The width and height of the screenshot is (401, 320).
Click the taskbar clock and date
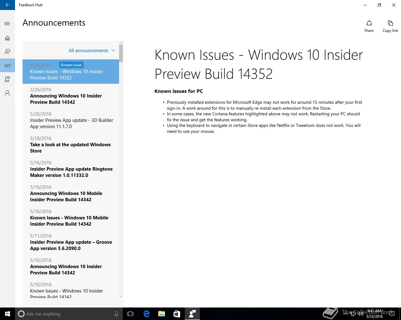[374, 314]
